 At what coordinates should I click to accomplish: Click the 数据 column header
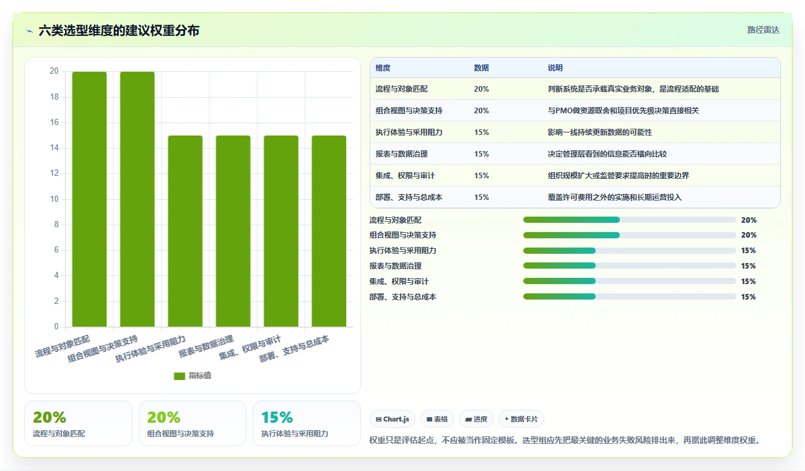[x=481, y=68]
